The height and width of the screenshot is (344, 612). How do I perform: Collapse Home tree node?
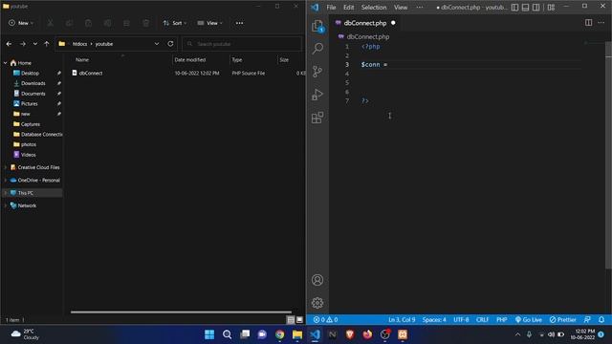click(6, 63)
